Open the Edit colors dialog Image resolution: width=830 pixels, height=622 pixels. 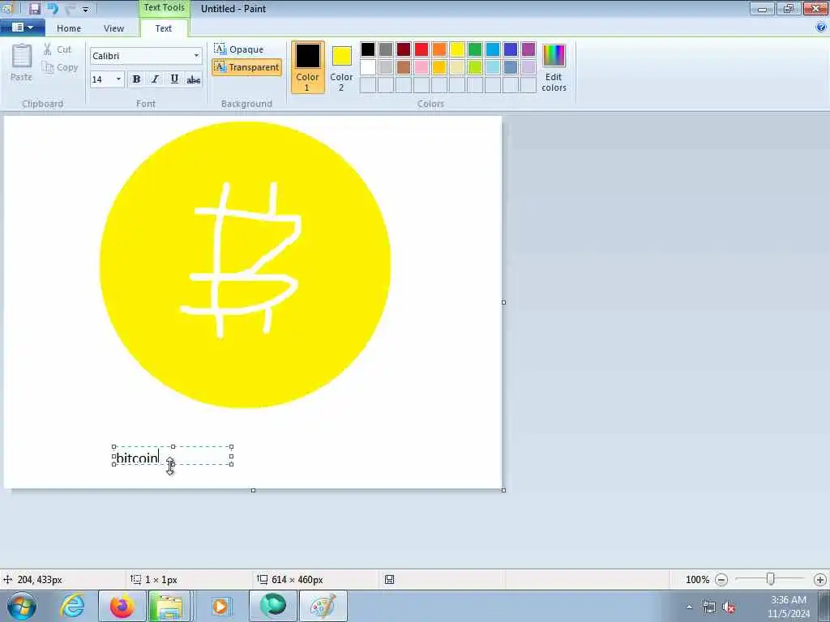tap(554, 67)
